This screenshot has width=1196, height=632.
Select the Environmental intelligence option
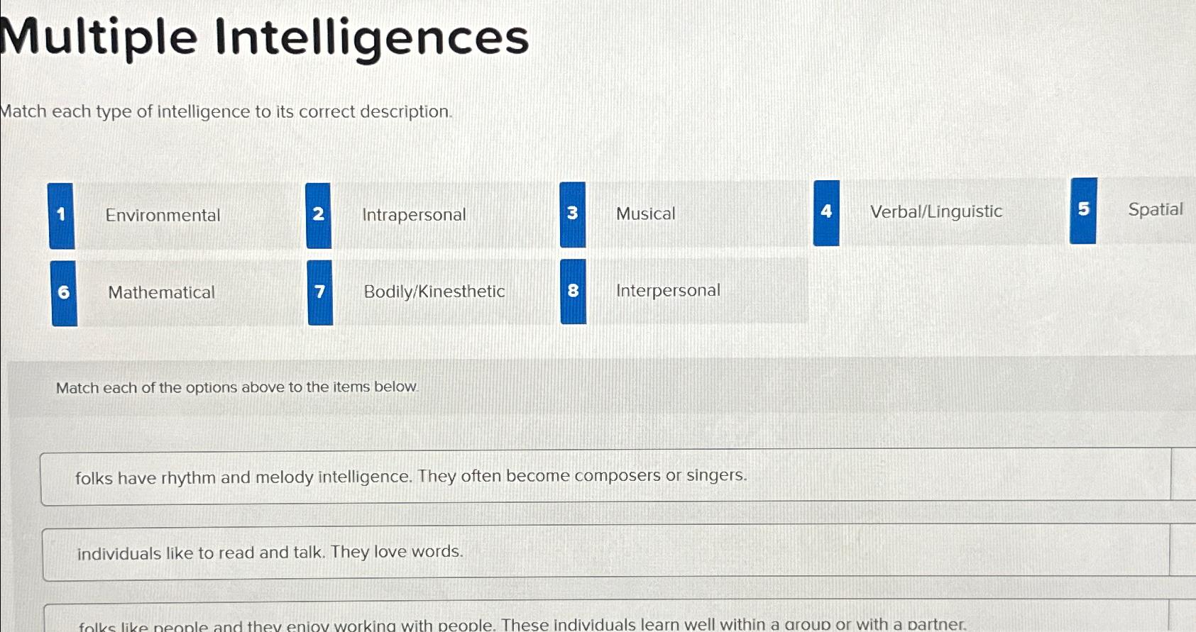pos(163,215)
